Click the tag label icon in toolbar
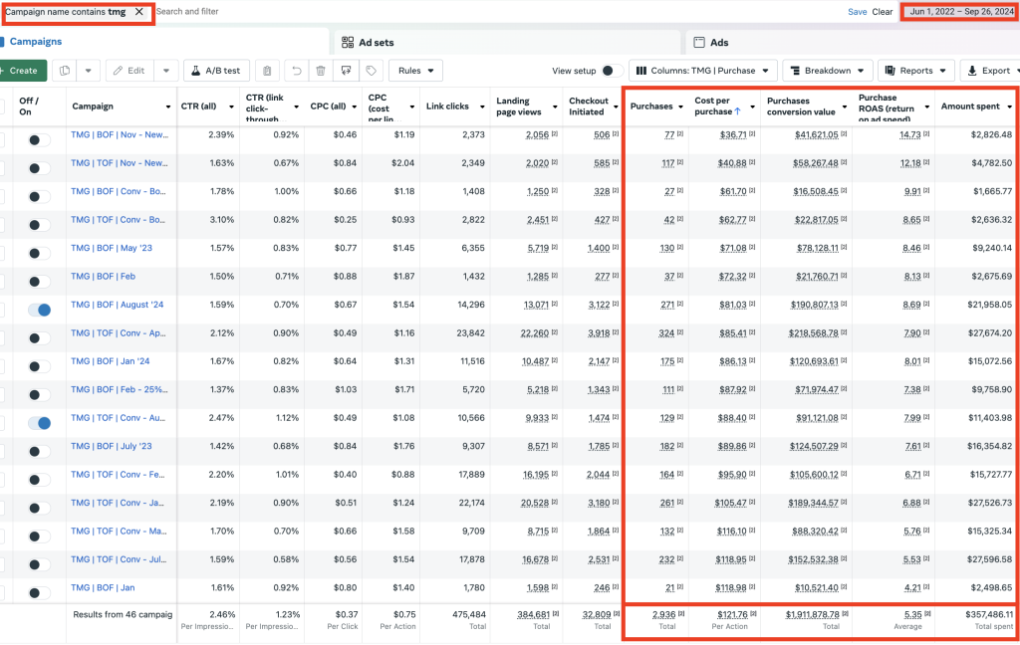The height and width of the screenshot is (645, 1020). tap(371, 71)
